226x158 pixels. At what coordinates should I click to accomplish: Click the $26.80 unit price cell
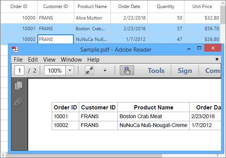[x=202, y=39]
